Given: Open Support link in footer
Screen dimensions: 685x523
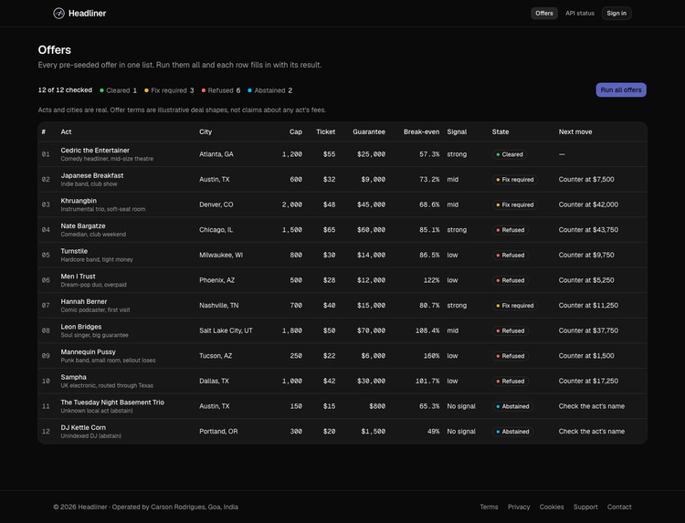Looking at the screenshot, I should click(585, 507).
